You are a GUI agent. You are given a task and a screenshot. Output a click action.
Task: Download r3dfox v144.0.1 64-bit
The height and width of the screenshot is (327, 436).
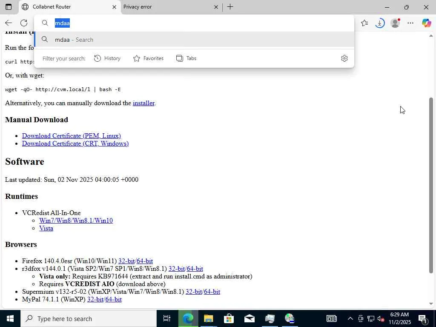pos(195,269)
